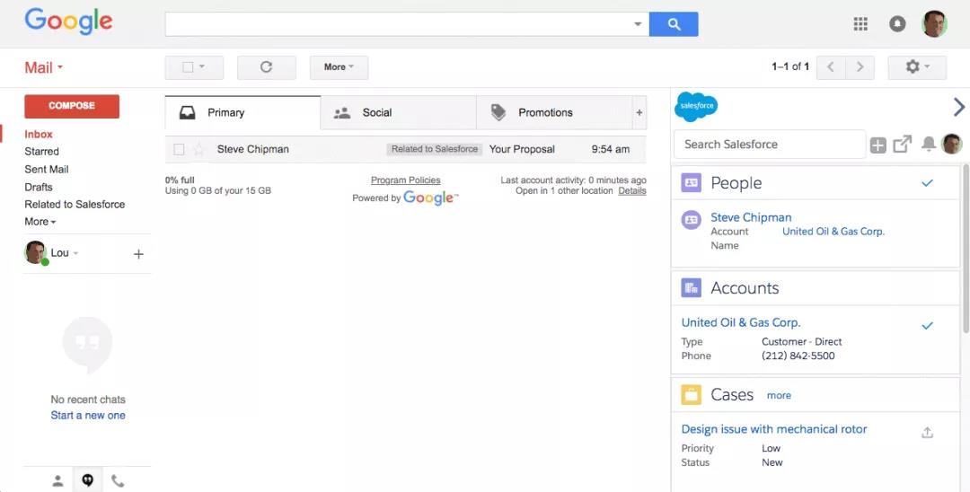Click the Salesforce add record plus icon
Image resolution: width=970 pixels, height=492 pixels.
[x=877, y=145]
